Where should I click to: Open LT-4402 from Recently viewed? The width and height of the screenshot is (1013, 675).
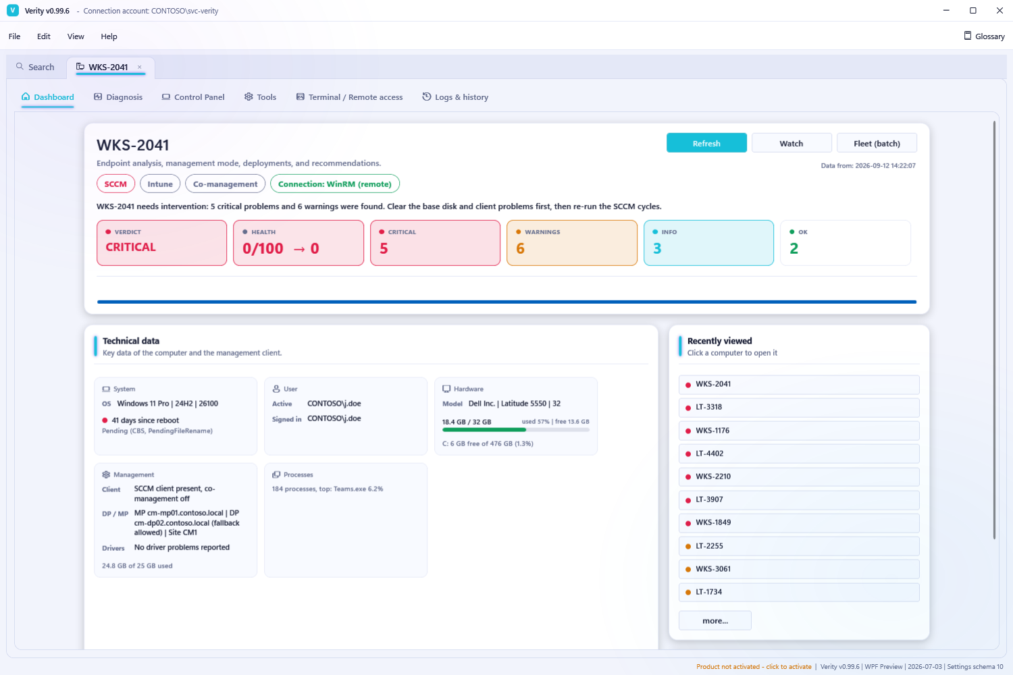[x=799, y=454]
